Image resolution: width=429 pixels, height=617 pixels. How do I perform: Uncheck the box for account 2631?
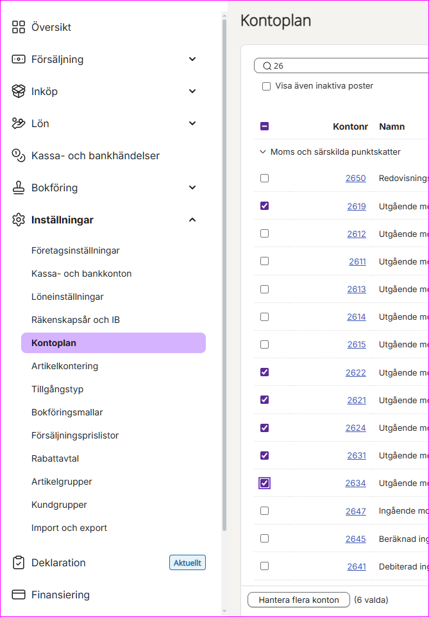[x=264, y=456]
